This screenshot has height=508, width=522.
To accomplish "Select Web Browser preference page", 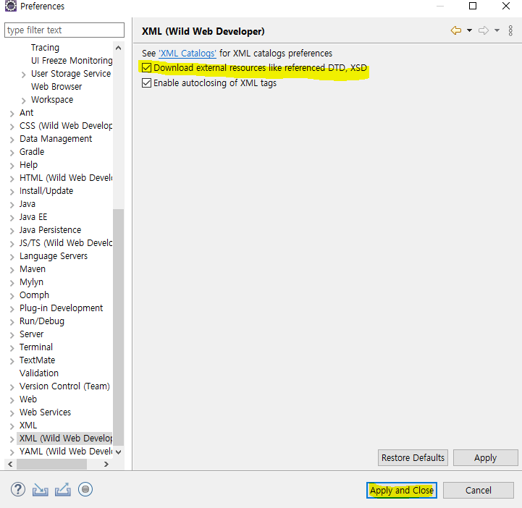I will 56,87.
